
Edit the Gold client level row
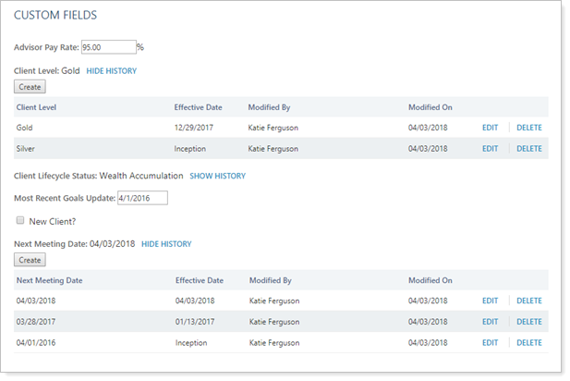tap(490, 128)
